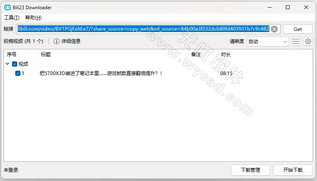The width and height of the screenshot is (317, 181).
Task: Click the 备注 column header
Action: (x=204, y=55)
